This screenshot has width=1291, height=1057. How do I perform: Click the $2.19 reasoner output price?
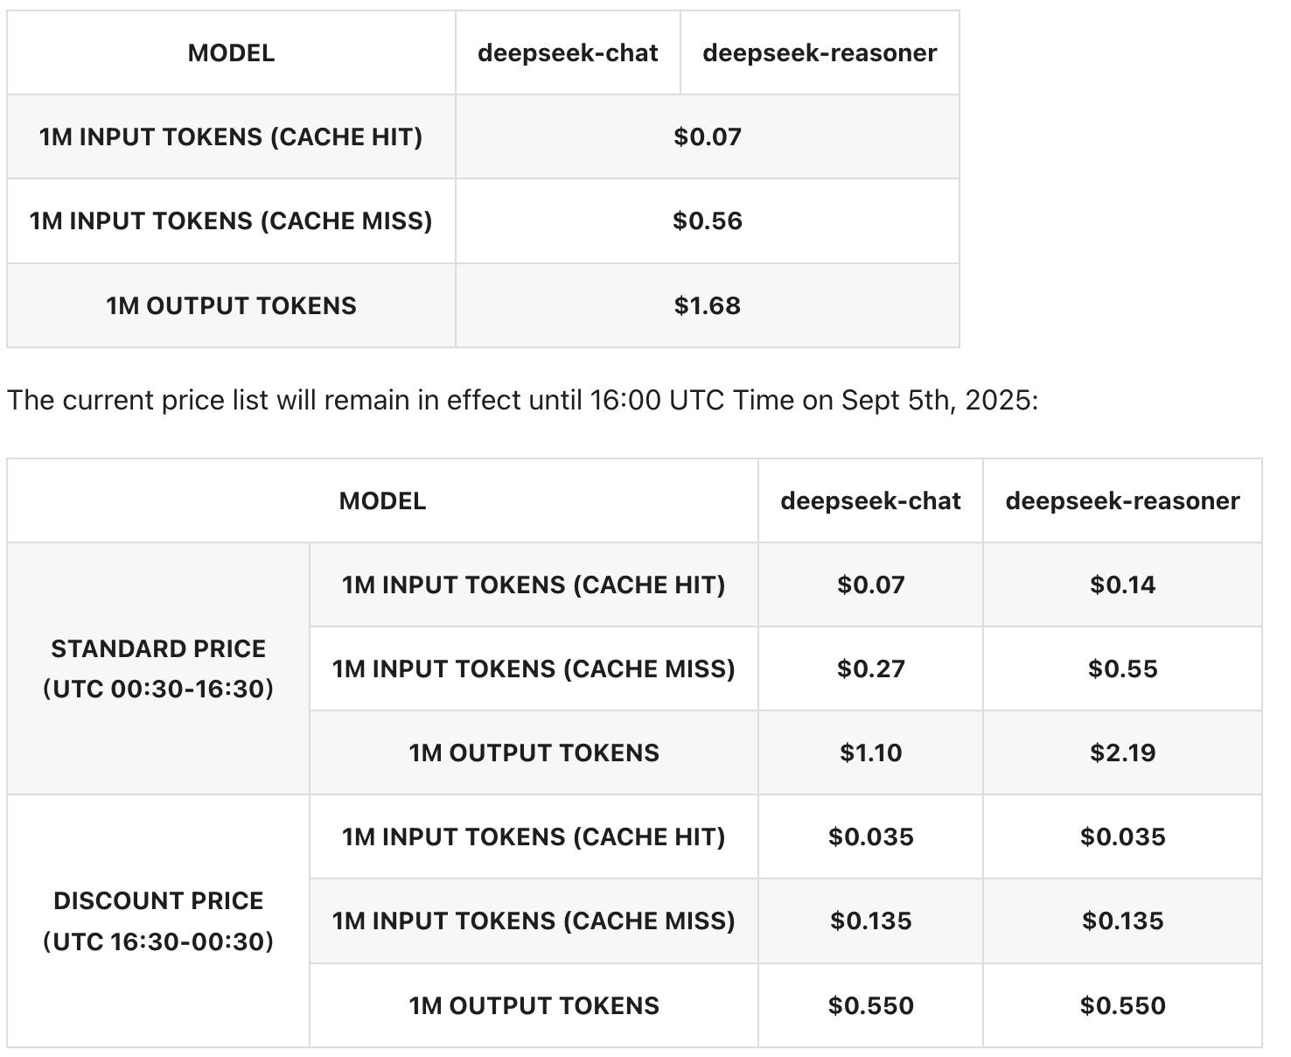(1122, 753)
